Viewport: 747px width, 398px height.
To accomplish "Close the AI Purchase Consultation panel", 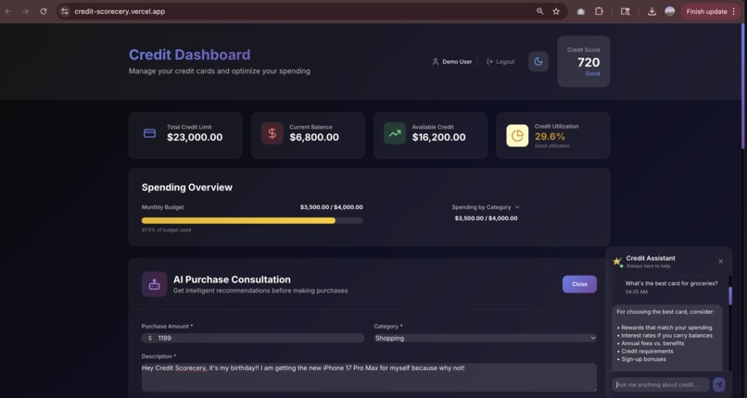I will click(x=579, y=284).
